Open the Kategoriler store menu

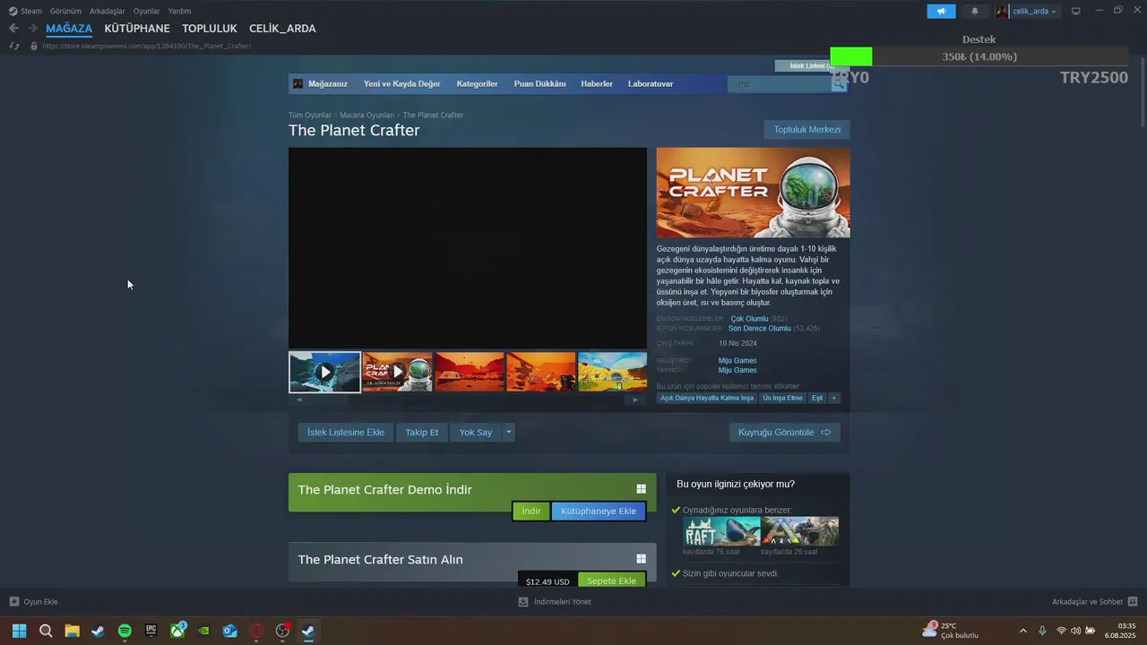pos(477,84)
